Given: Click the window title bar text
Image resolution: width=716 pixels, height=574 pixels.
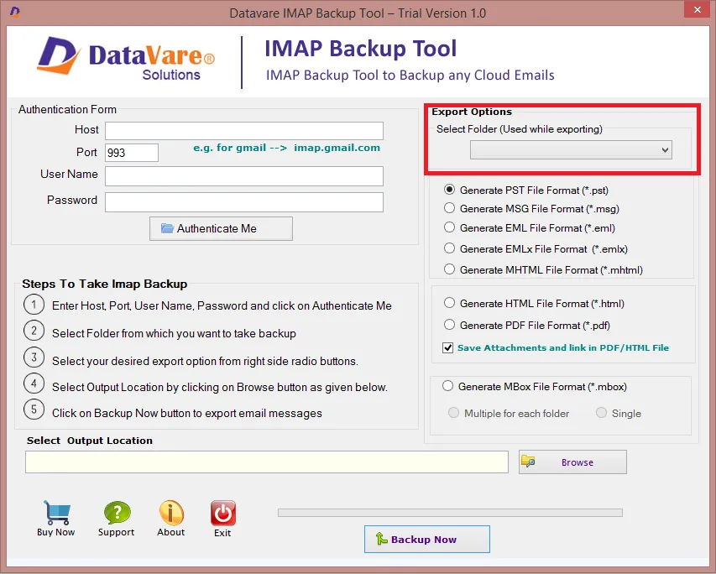Looking at the screenshot, I should 358,13.
